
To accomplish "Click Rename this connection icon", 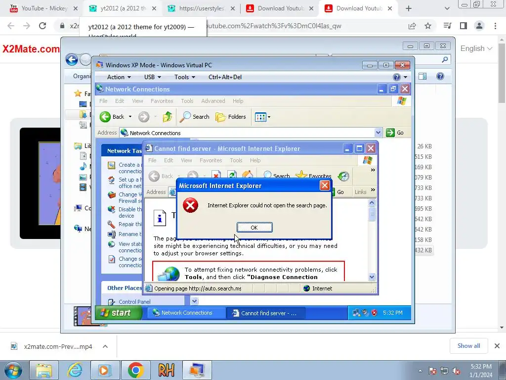I will click(111, 234).
